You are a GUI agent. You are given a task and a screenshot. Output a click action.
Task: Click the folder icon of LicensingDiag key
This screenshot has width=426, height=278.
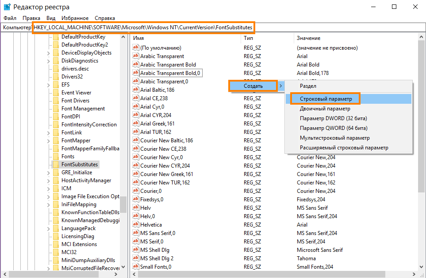[56, 236]
